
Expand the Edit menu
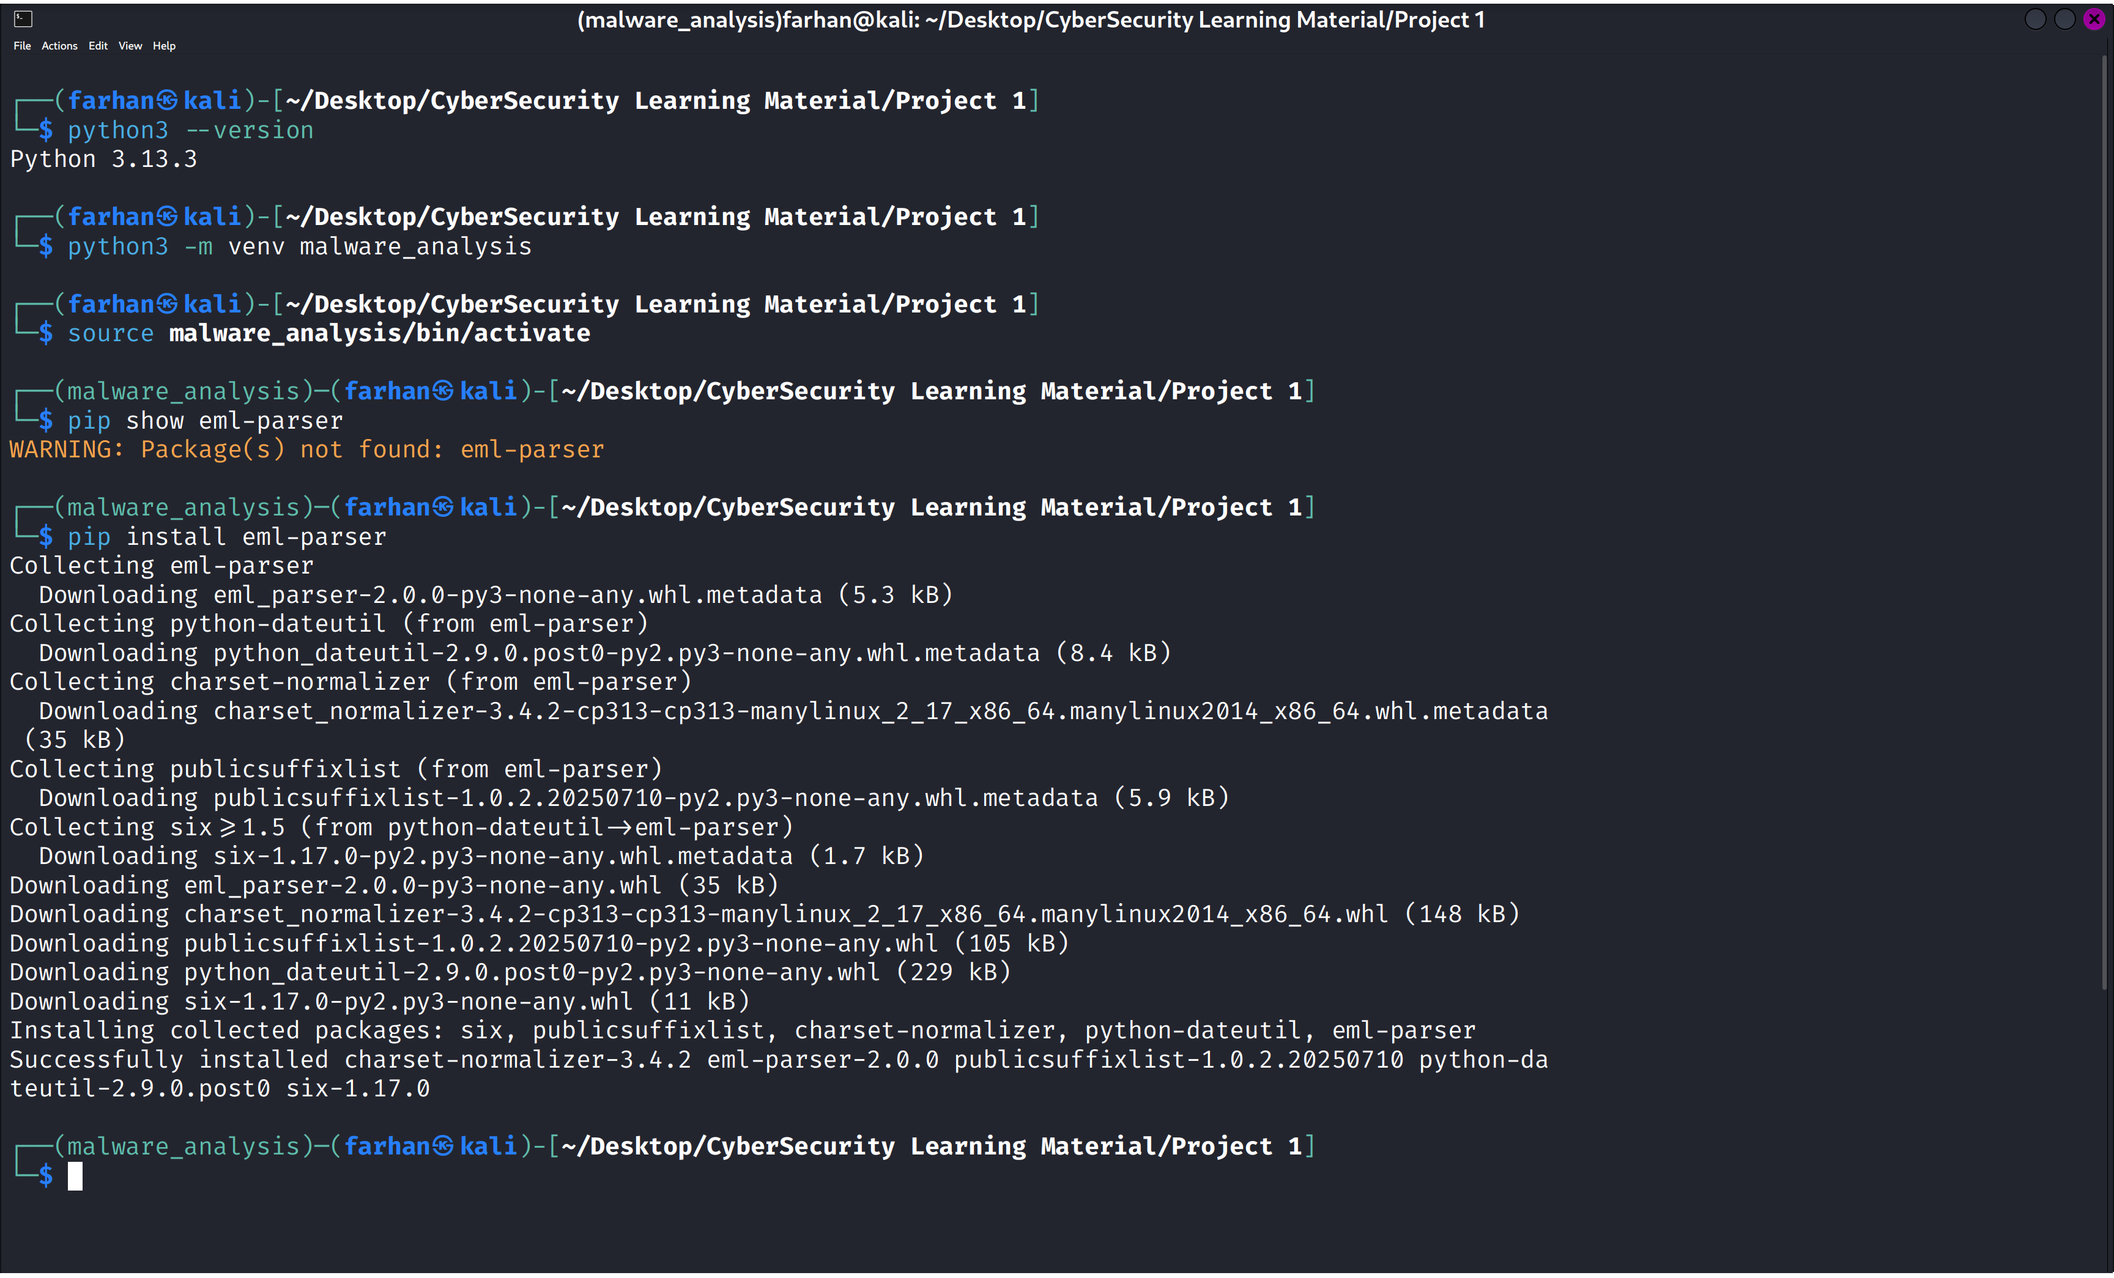[x=98, y=46]
